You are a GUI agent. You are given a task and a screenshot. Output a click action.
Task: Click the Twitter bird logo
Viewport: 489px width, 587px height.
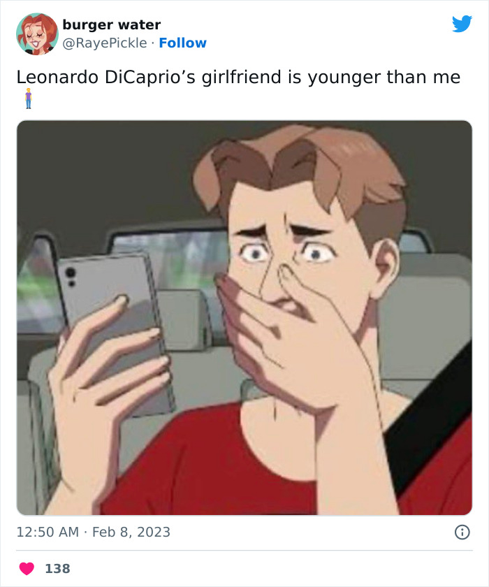[x=462, y=23]
